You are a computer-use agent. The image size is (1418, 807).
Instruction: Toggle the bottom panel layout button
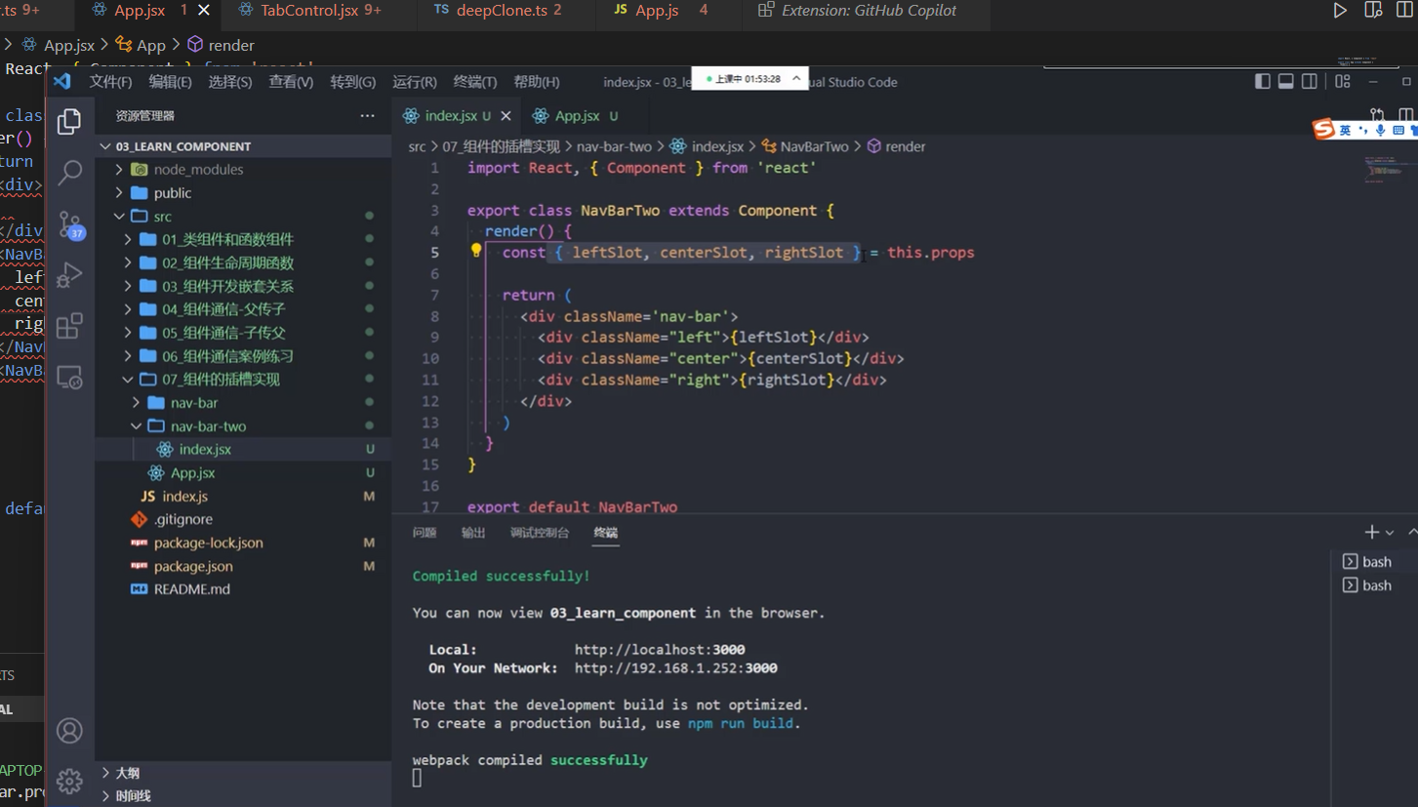pyautogui.click(x=1286, y=82)
